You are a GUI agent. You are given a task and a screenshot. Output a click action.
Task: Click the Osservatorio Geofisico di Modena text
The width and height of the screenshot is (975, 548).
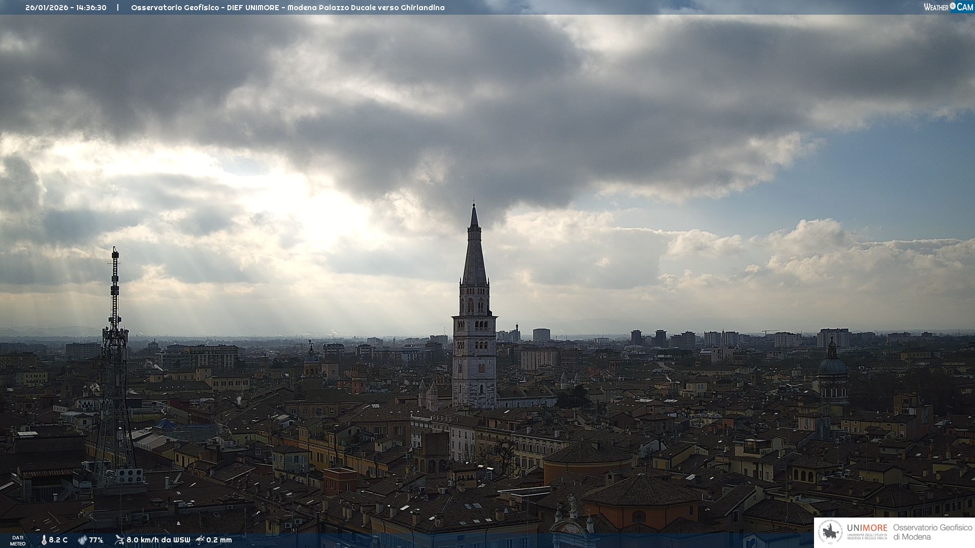tap(932, 532)
